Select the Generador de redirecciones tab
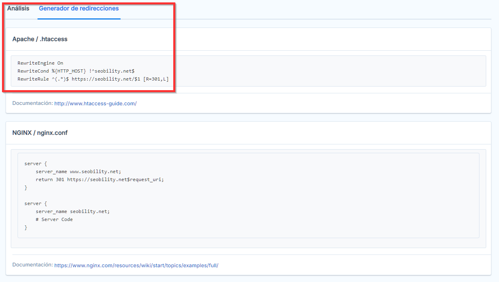Viewport: 499px width, 282px height. [79, 8]
